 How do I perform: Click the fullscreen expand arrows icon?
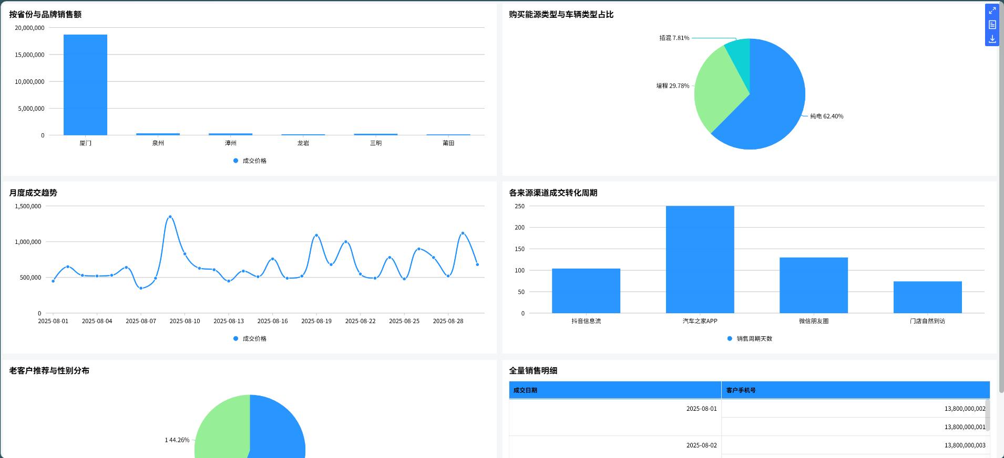(x=992, y=10)
